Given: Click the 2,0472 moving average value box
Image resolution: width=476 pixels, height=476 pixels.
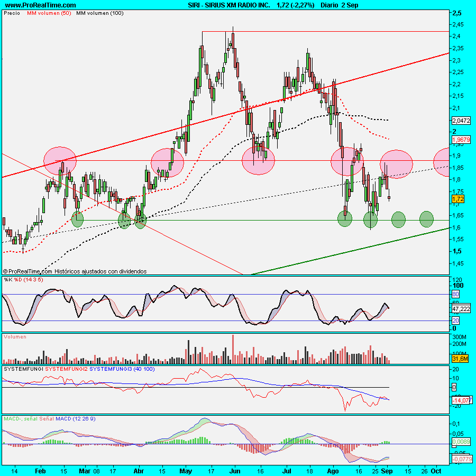Looking at the screenshot, I should click(x=461, y=121).
